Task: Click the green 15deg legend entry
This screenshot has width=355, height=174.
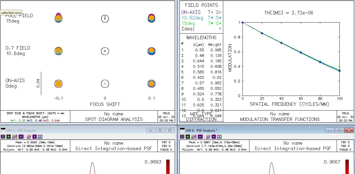Action: tap(188, 23)
